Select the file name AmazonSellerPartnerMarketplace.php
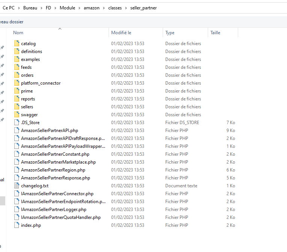This screenshot has height=252, width=287. click(58, 162)
